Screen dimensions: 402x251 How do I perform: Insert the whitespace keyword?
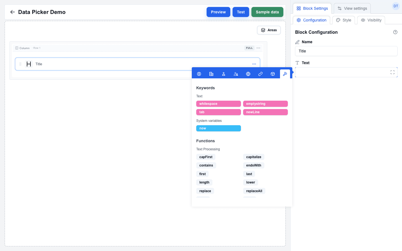[219, 104]
